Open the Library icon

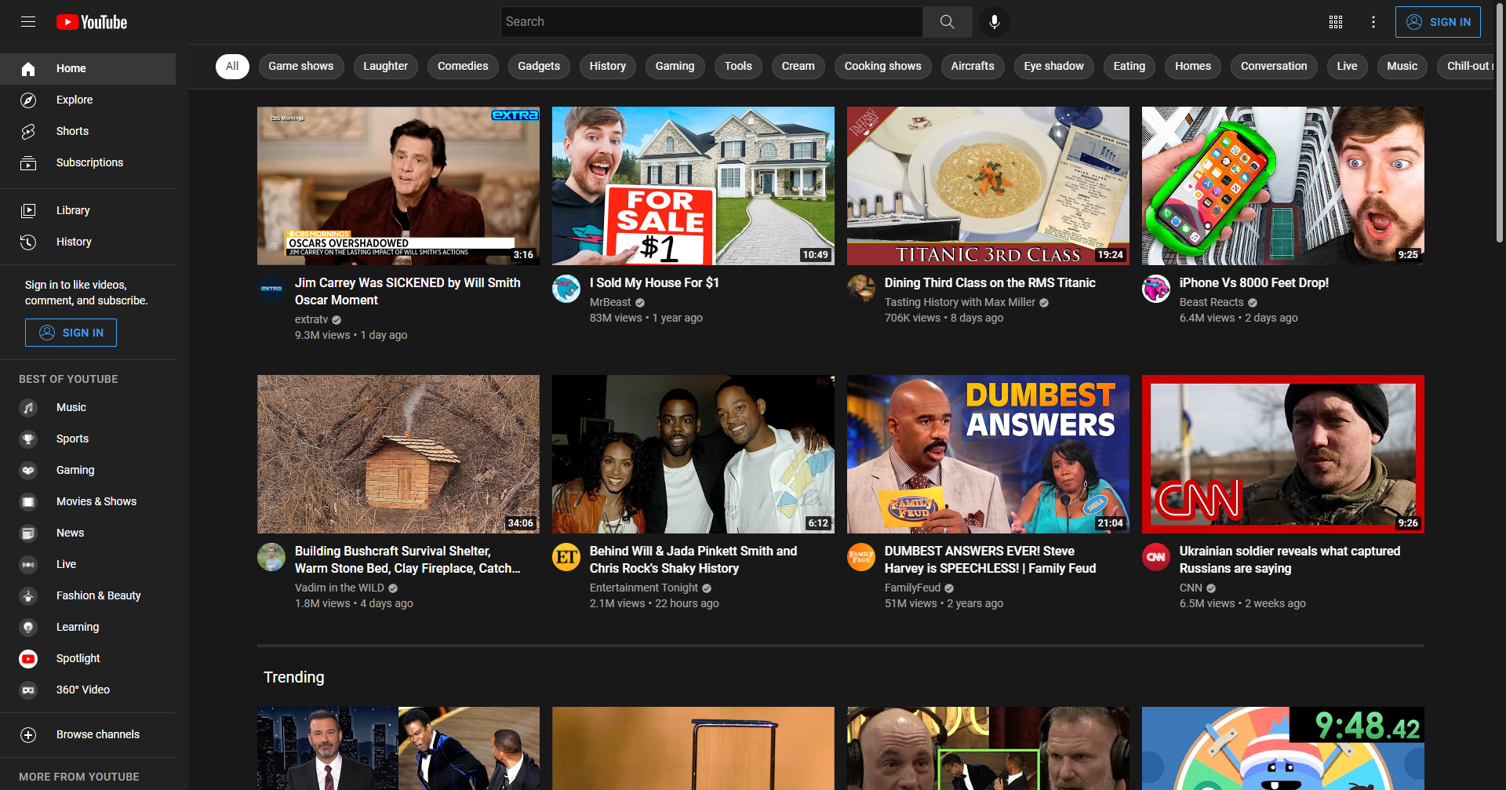click(28, 210)
